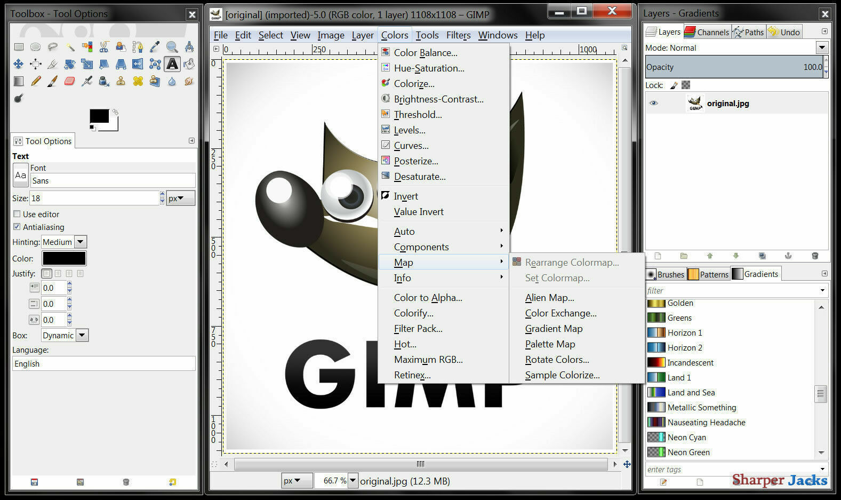Select the Blur/Sharpen droplet tool
The width and height of the screenshot is (841, 500).
(x=172, y=81)
